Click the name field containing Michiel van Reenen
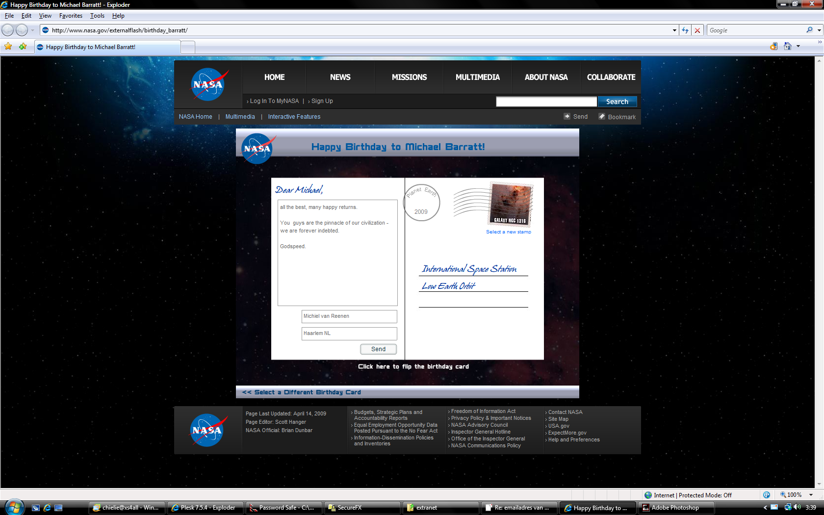This screenshot has height=515, width=824. pyautogui.click(x=349, y=316)
